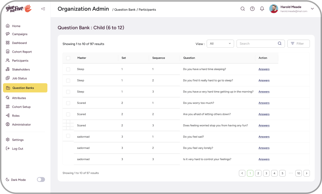Click the Settings gear icon

pos(8,140)
